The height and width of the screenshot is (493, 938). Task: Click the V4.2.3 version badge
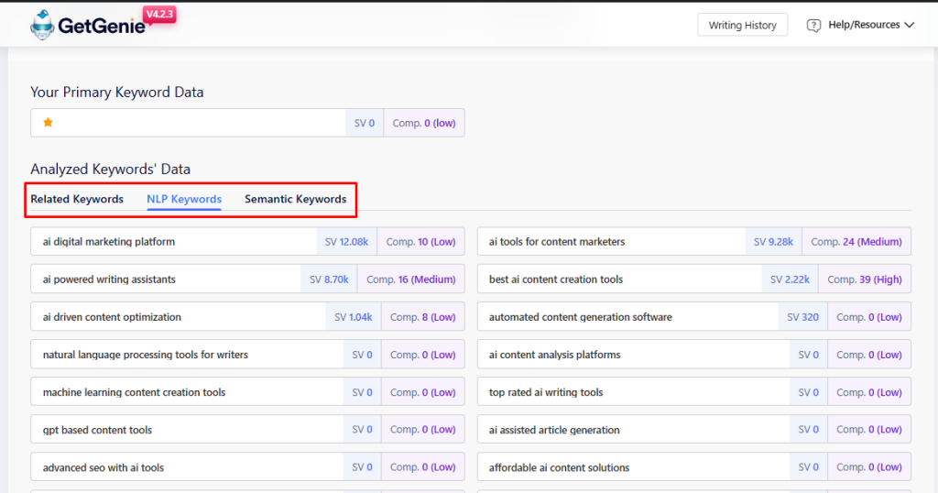tap(159, 15)
